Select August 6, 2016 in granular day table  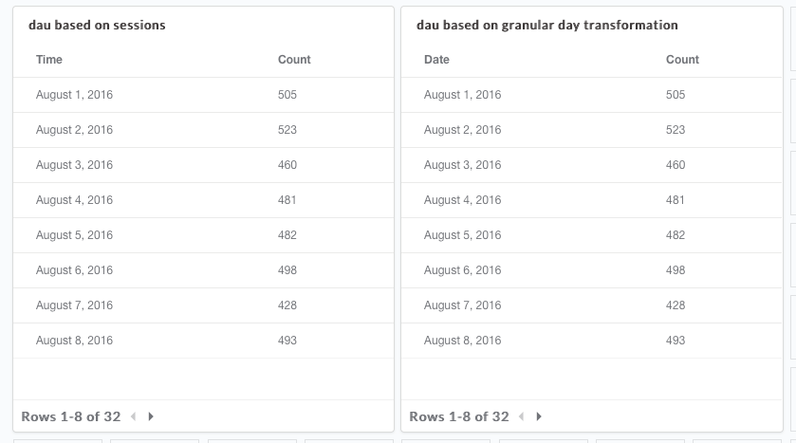pos(462,270)
